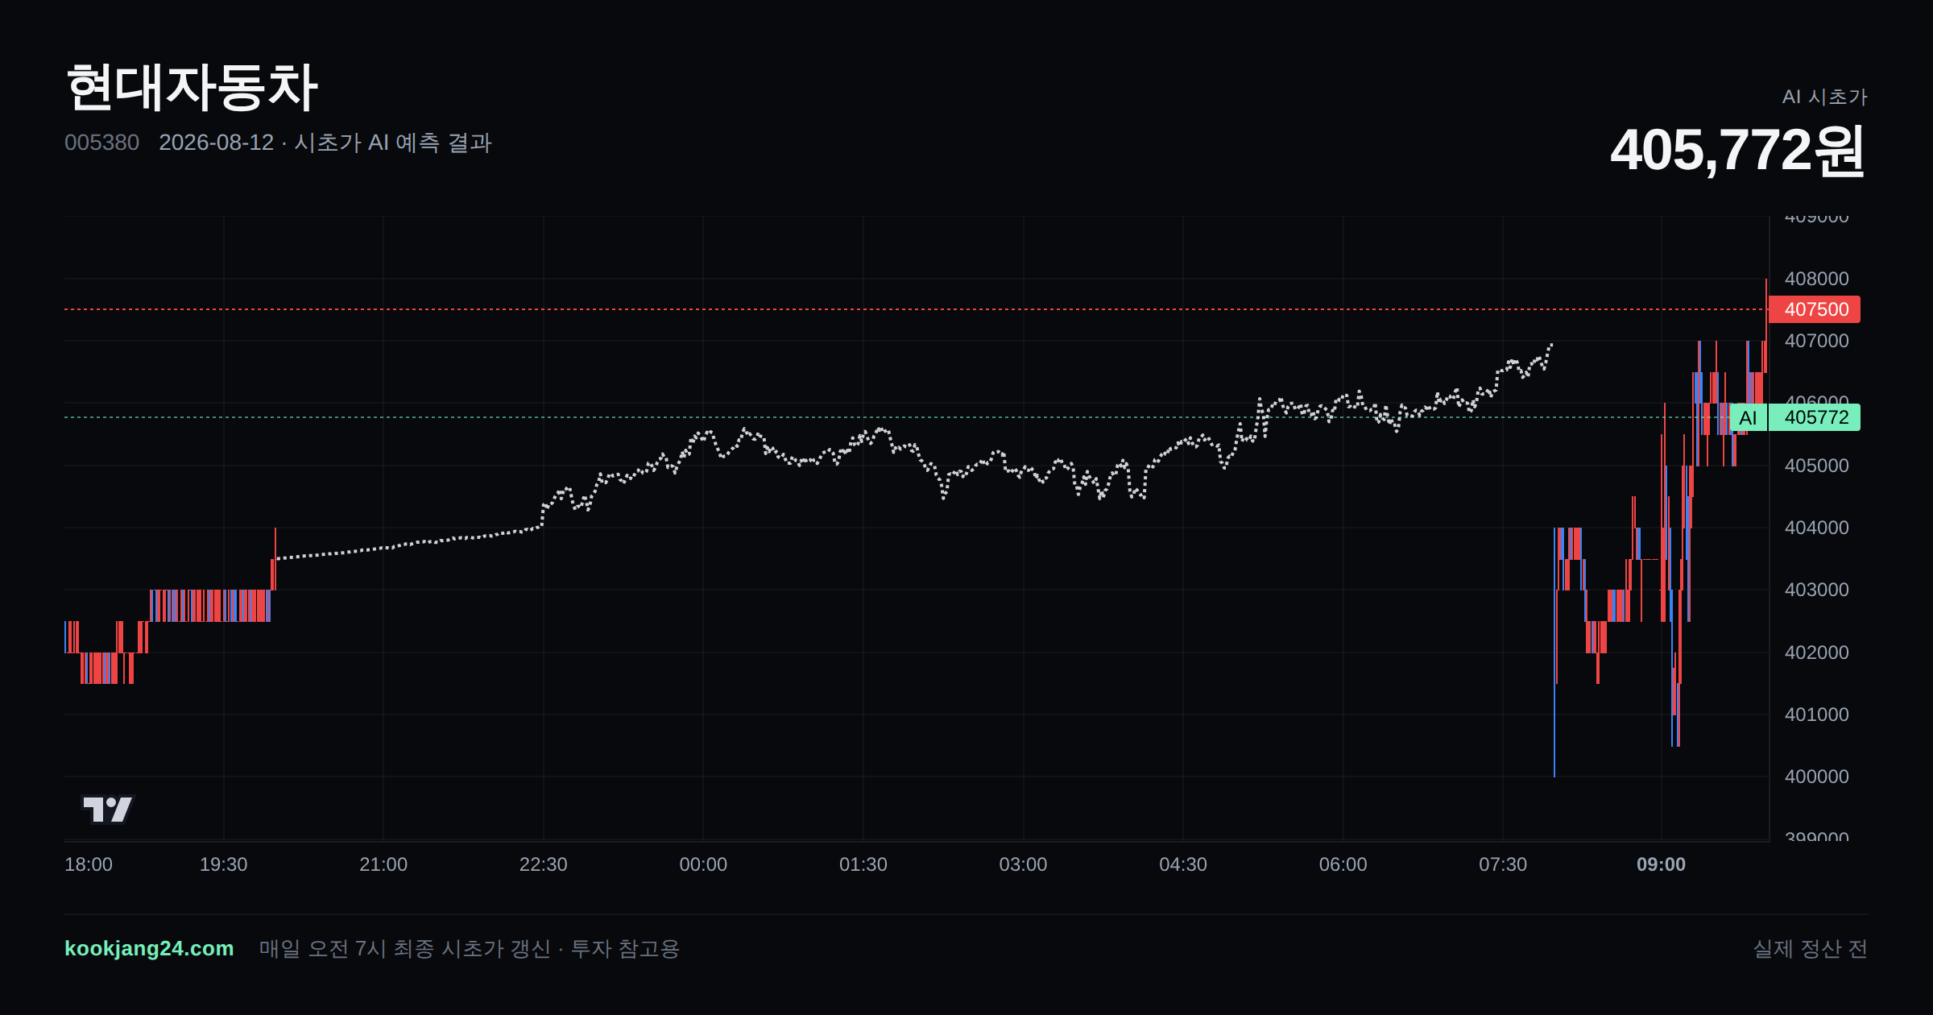Click the 21:00 time axis label
This screenshot has height=1015, width=1933.
[x=383, y=864]
